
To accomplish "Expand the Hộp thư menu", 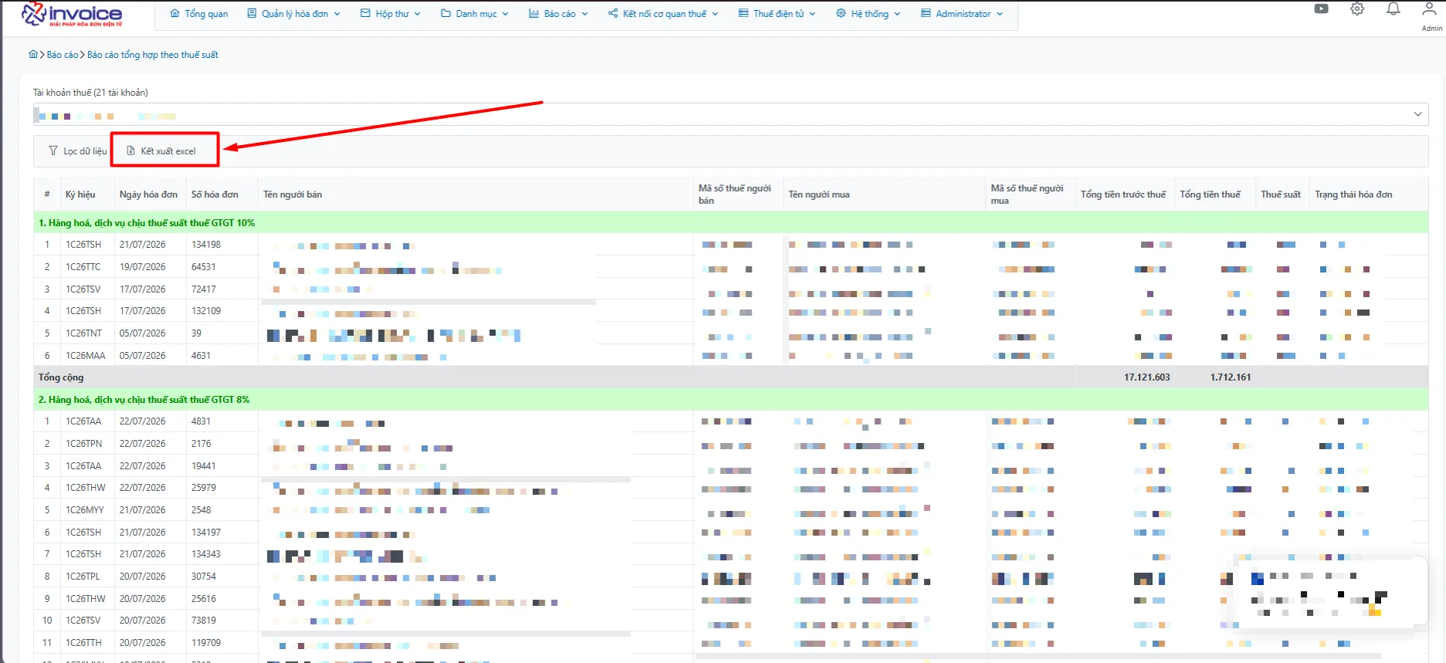I will (x=391, y=14).
